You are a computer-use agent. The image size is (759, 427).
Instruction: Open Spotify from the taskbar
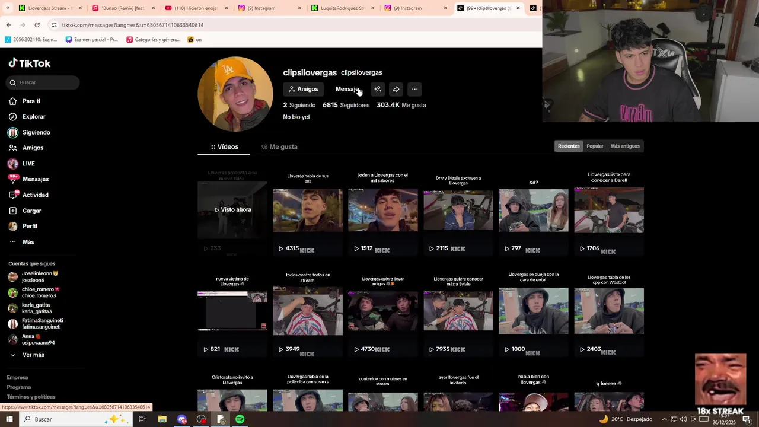pyautogui.click(x=240, y=419)
